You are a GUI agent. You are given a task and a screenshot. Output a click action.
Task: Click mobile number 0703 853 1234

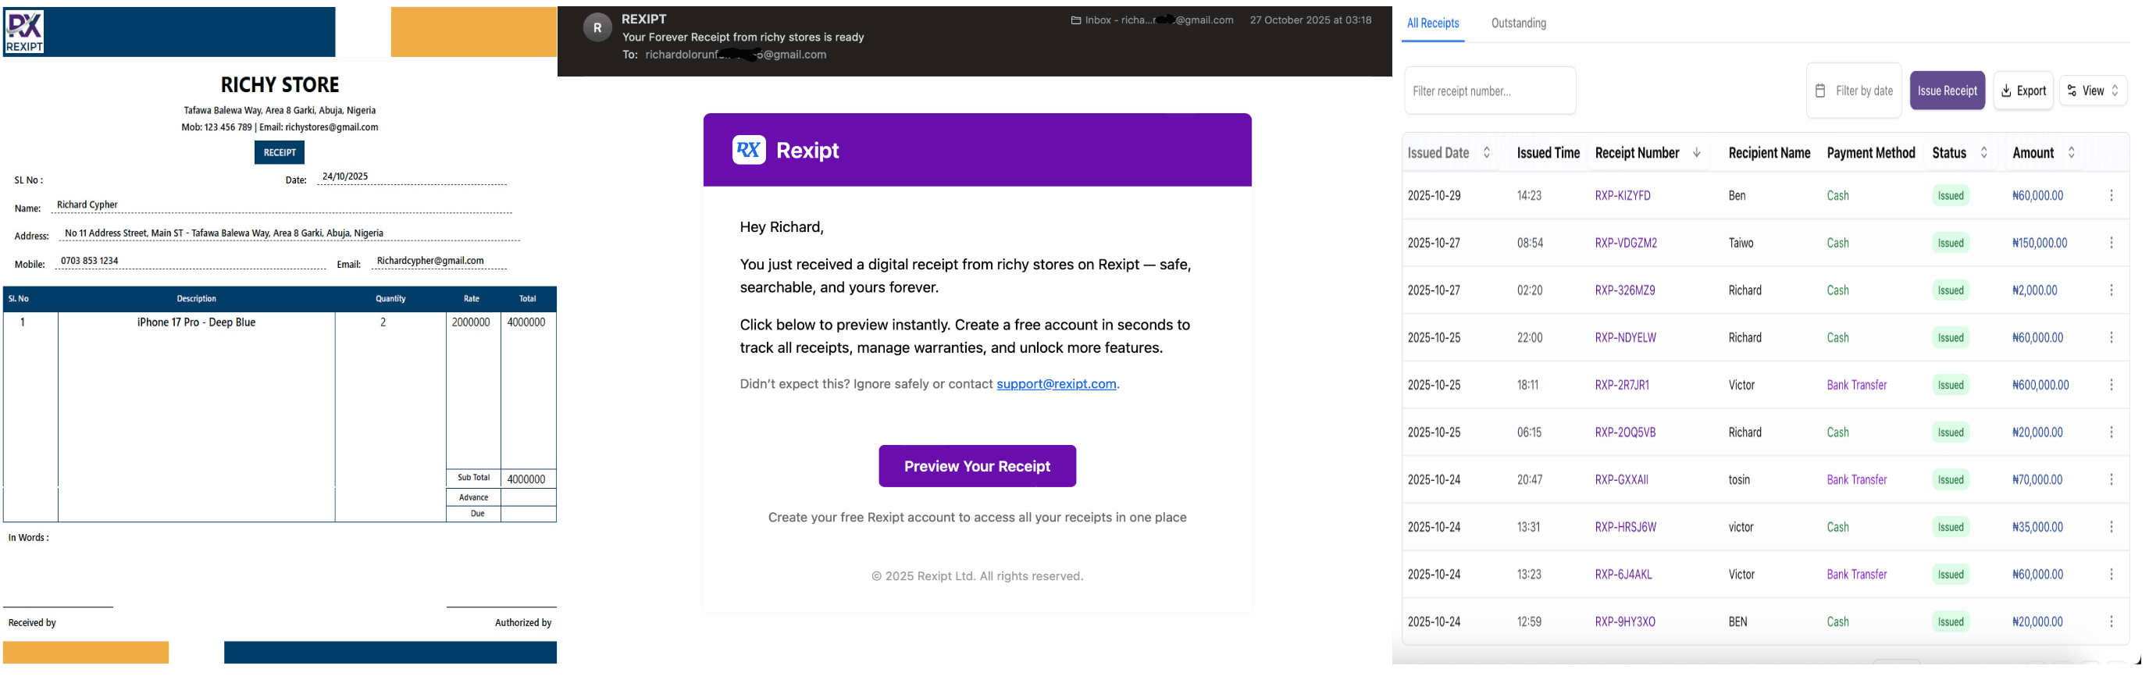click(89, 261)
